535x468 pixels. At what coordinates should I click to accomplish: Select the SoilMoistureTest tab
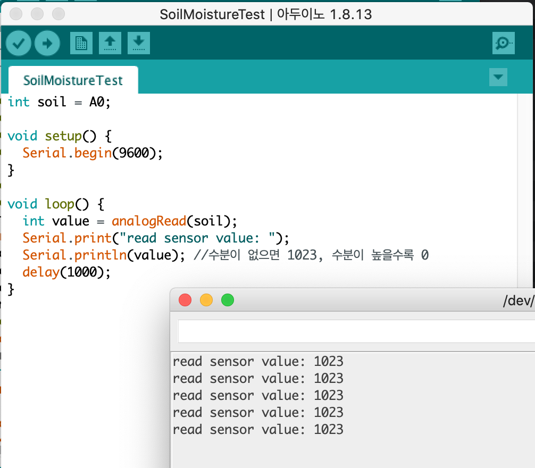coord(73,80)
